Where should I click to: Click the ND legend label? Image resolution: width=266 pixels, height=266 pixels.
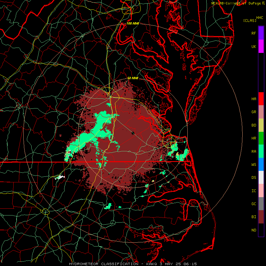pos(254,230)
